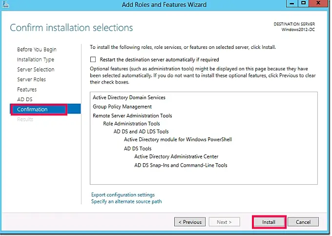Open Specify an alternate source path link
The height and width of the screenshot is (236, 332).
126,201
